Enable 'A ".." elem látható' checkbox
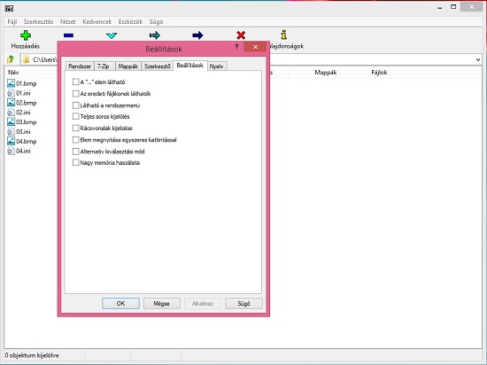487x365 pixels. [75, 82]
